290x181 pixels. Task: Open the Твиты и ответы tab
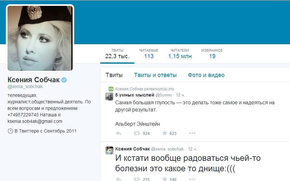pyautogui.click(x=155, y=75)
